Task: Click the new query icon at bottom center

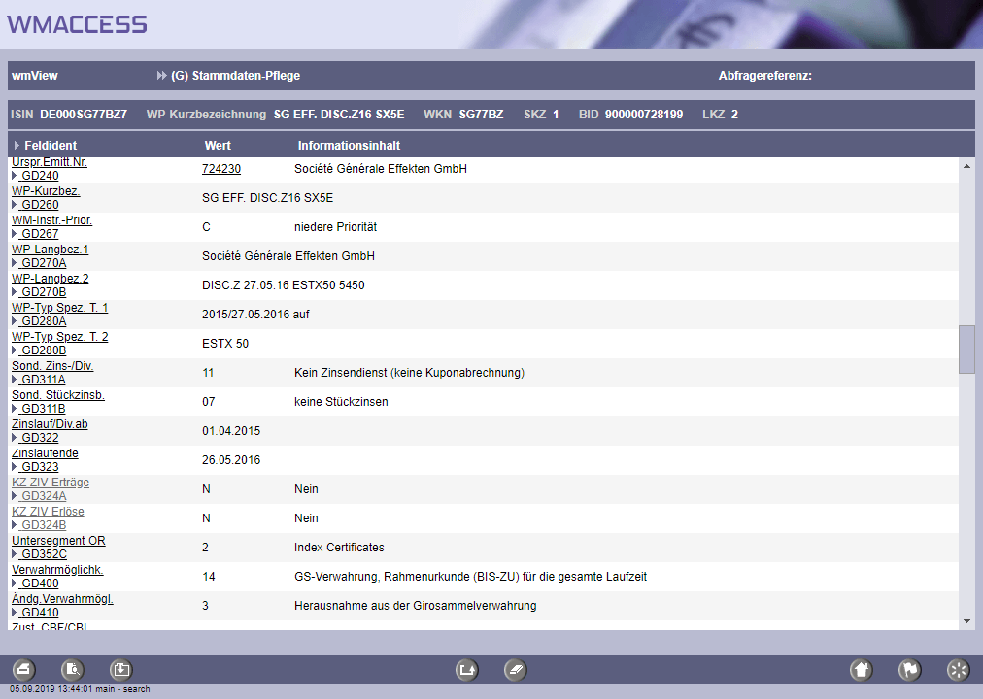Action: 467,669
